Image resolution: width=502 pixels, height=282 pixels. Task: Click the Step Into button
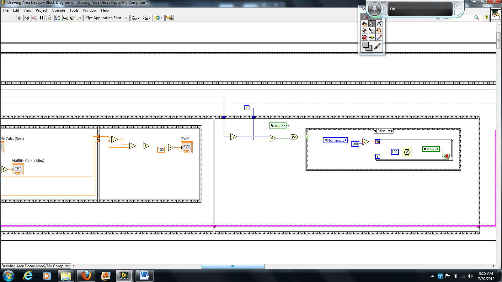[x=66, y=18]
